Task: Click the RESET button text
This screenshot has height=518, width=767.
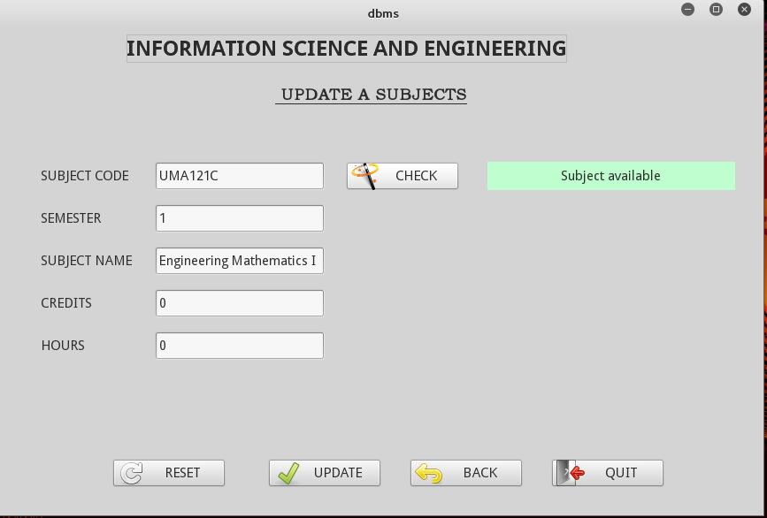Action: pos(182,473)
